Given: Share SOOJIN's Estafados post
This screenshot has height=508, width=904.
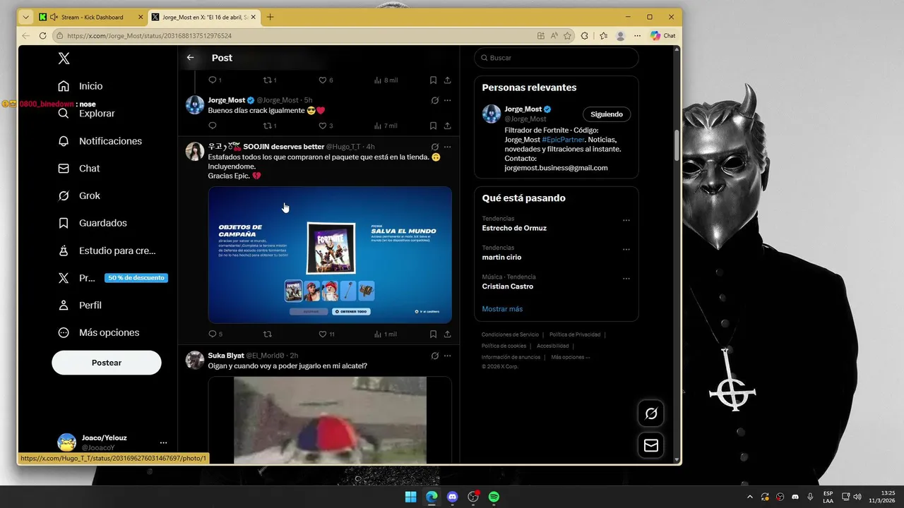Looking at the screenshot, I should (x=448, y=334).
